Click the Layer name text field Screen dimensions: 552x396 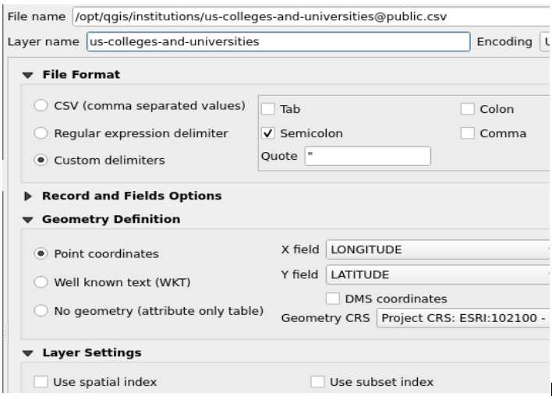click(278, 41)
